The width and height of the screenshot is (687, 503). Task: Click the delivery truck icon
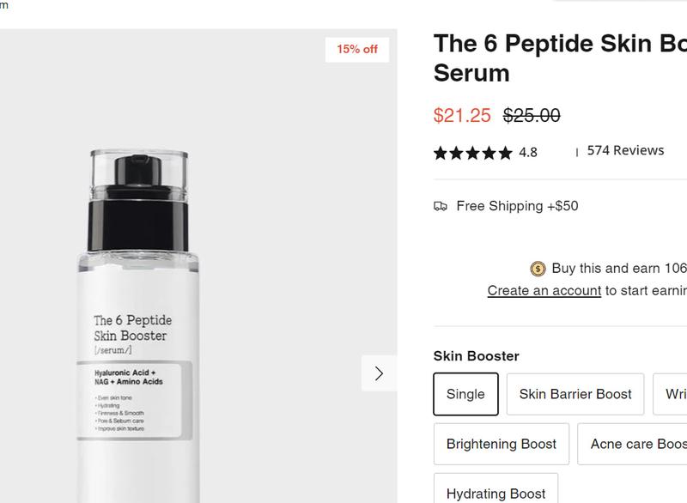point(441,206)
